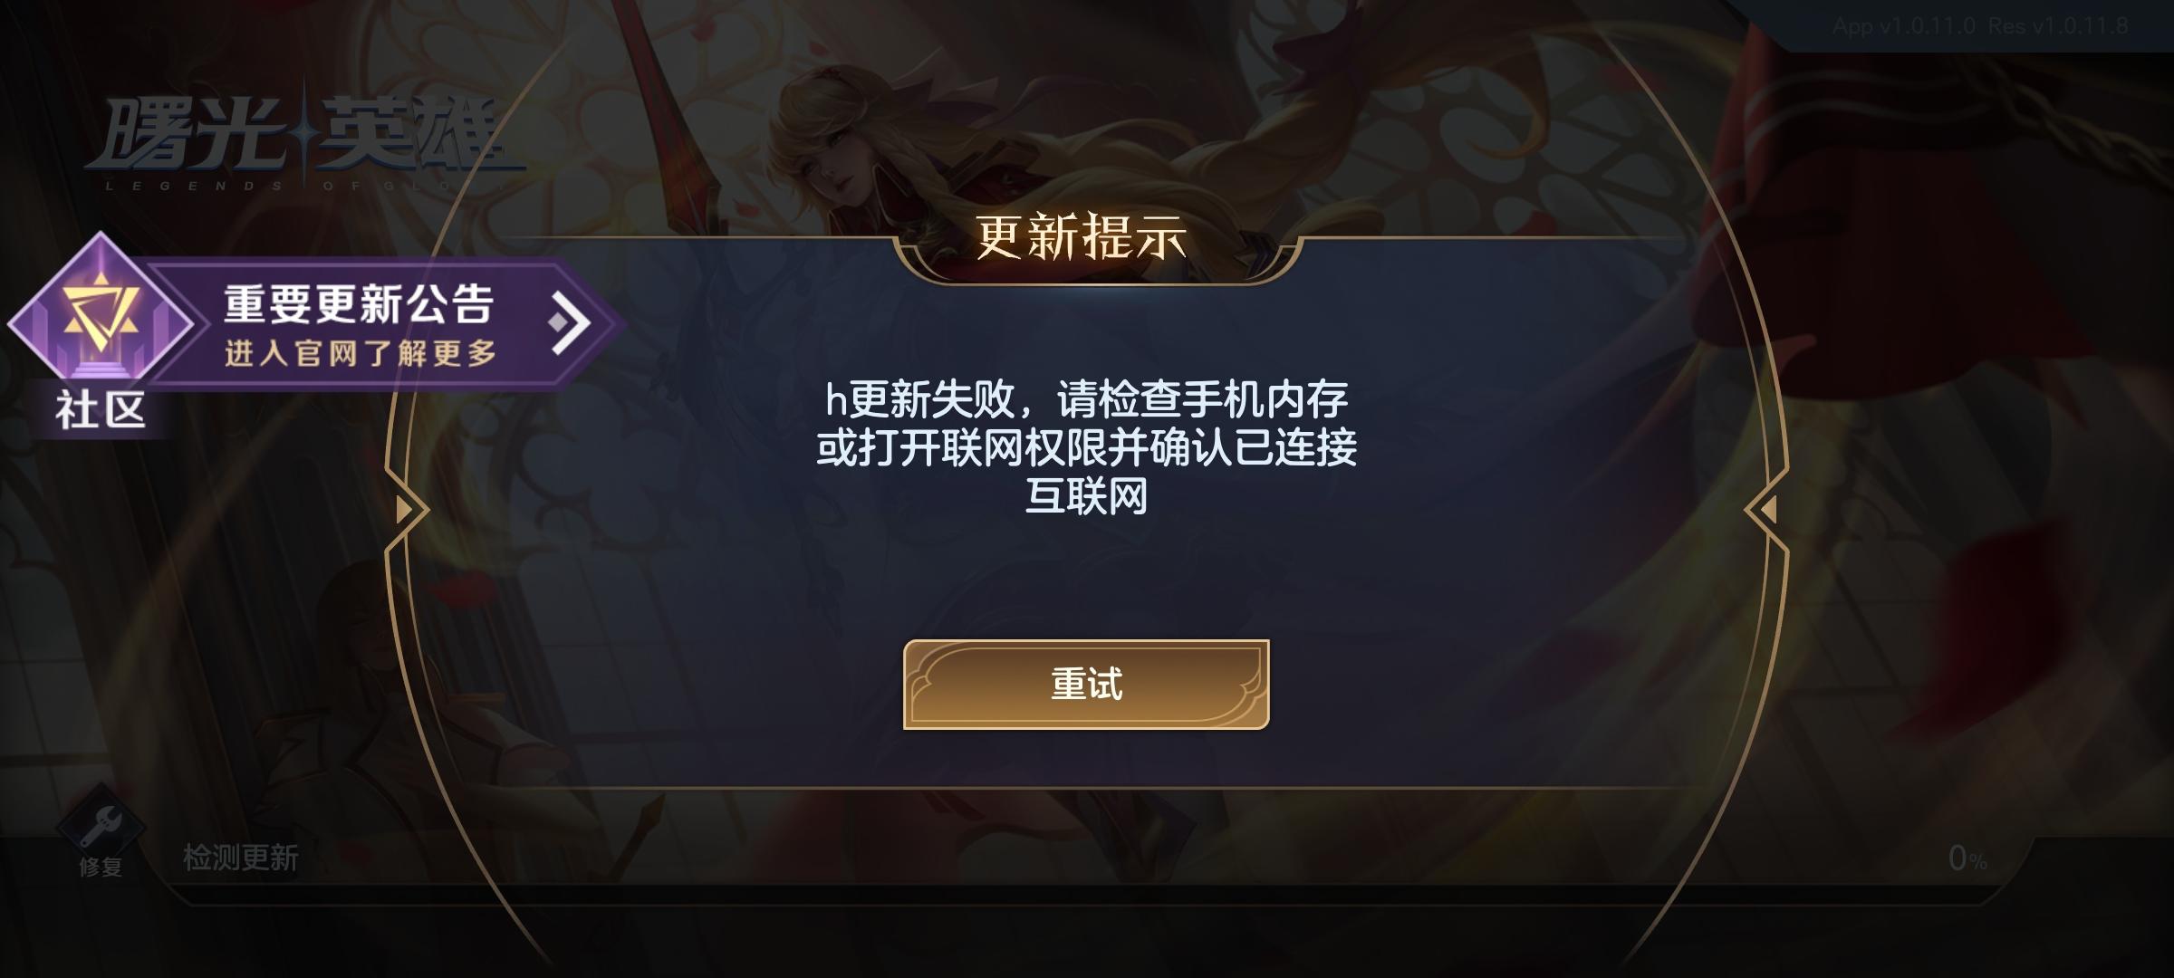
Task: Select the purple triangle community emblem icon
Action: click(100, 320)
